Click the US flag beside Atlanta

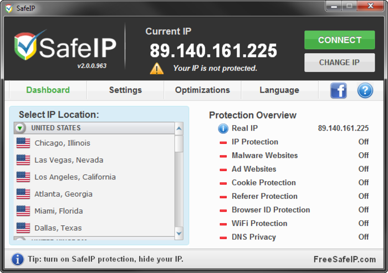23,194
